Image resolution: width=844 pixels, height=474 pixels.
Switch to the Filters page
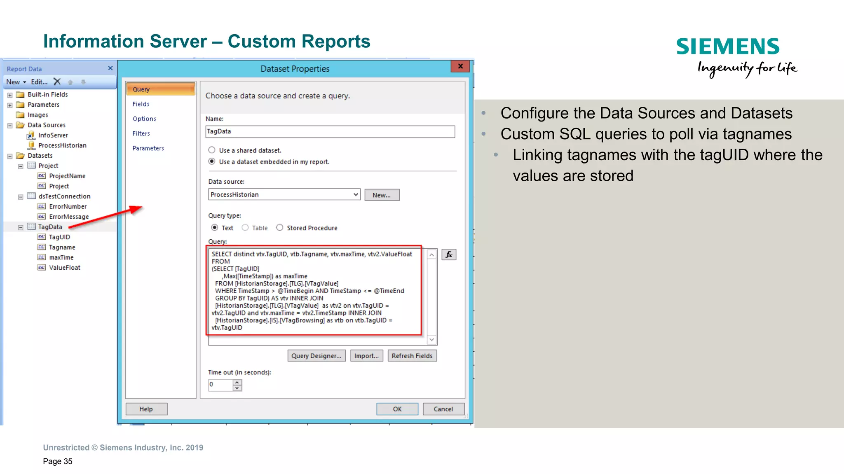pyautogui.click(x=141, y=133)
